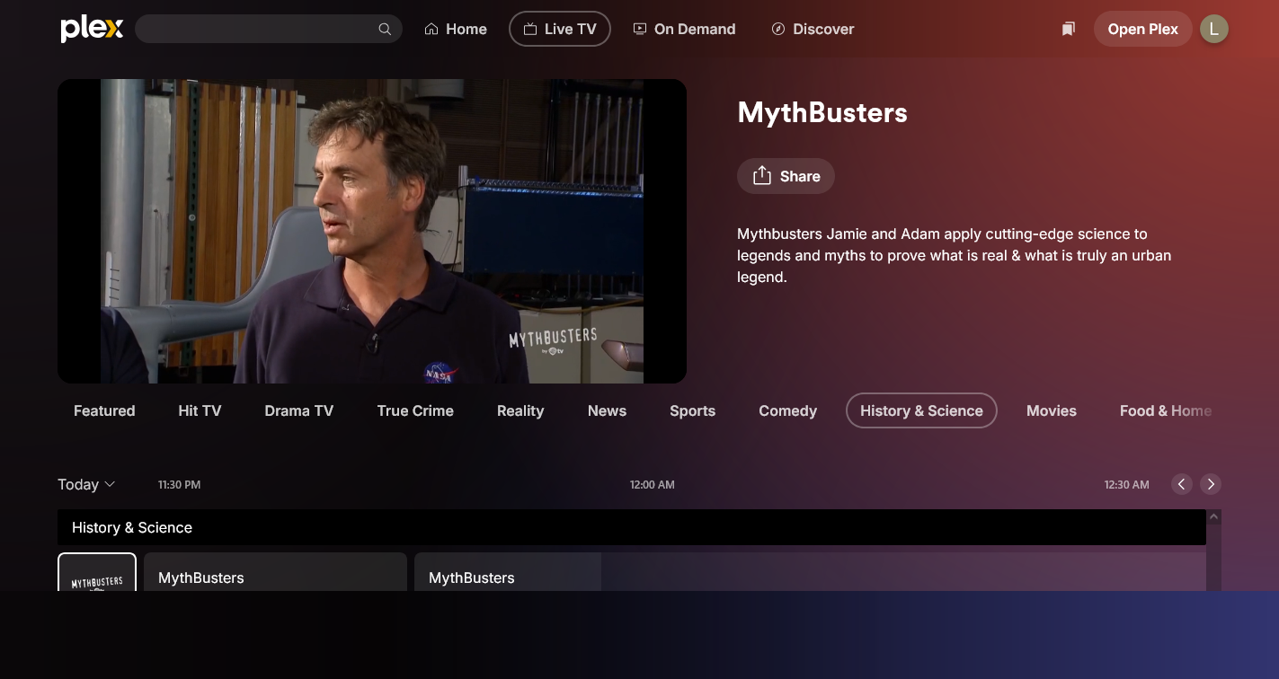This screenshot has height=679, width=1279.
Task: Open the Live TV section
Action: click(560, 29)
